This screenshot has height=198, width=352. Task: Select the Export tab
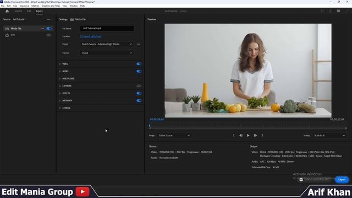pyautogui.click(x=39, y=11)
